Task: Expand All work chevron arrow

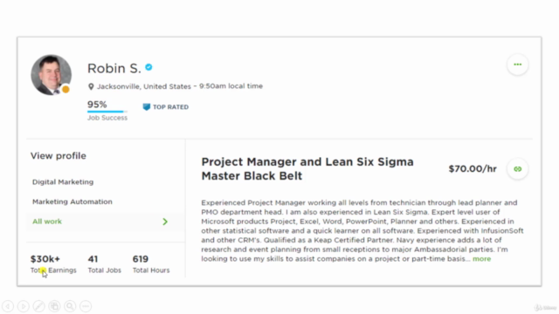Action: tap(165, 222)
